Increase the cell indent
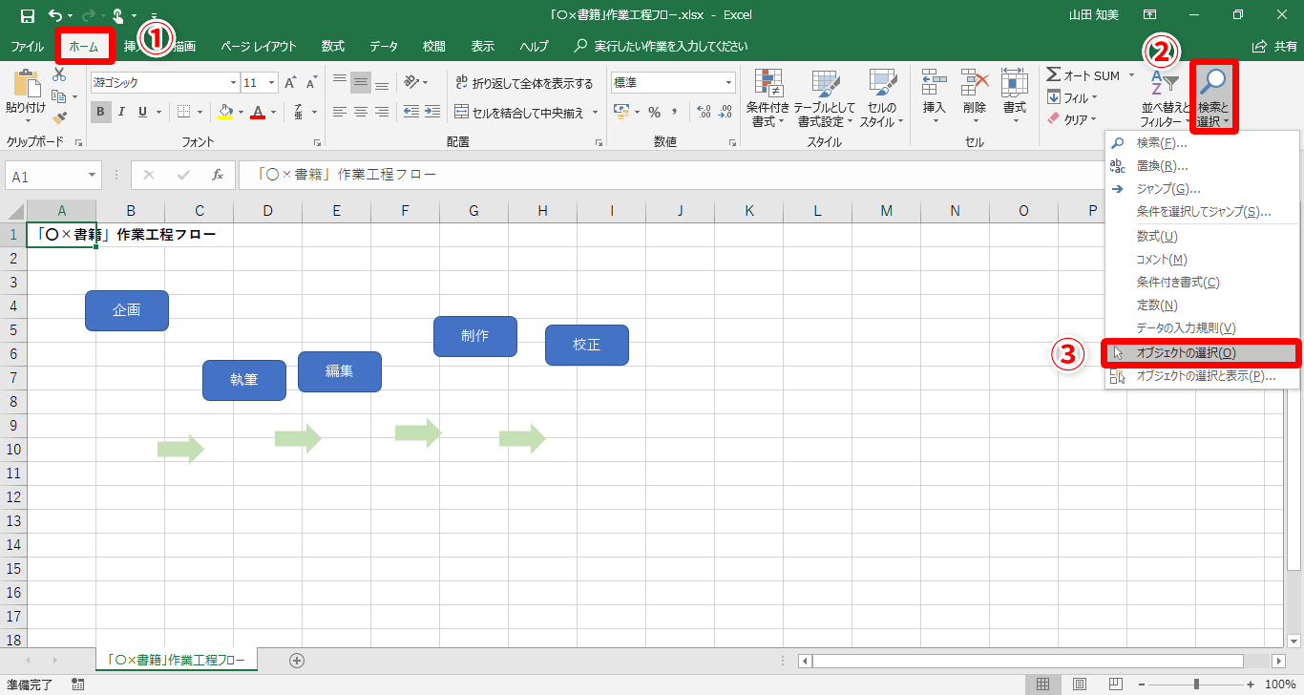Viewport: 1304px width, 695px height. click(x=431, y=112)
